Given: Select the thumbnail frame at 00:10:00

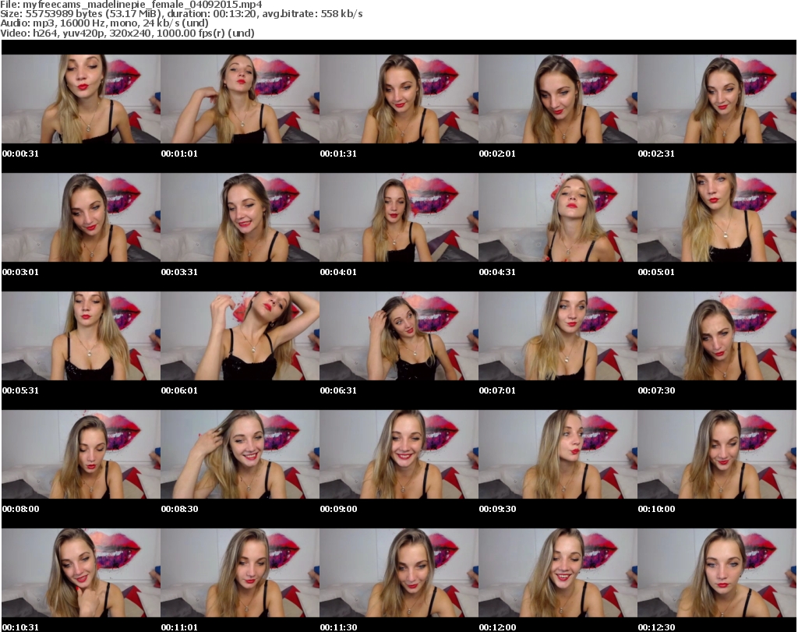Looking at the screenshot, I should (x=717, y=454).
